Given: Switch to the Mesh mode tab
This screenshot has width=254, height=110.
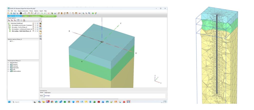Looking at the screenshot, I should 26,16.
